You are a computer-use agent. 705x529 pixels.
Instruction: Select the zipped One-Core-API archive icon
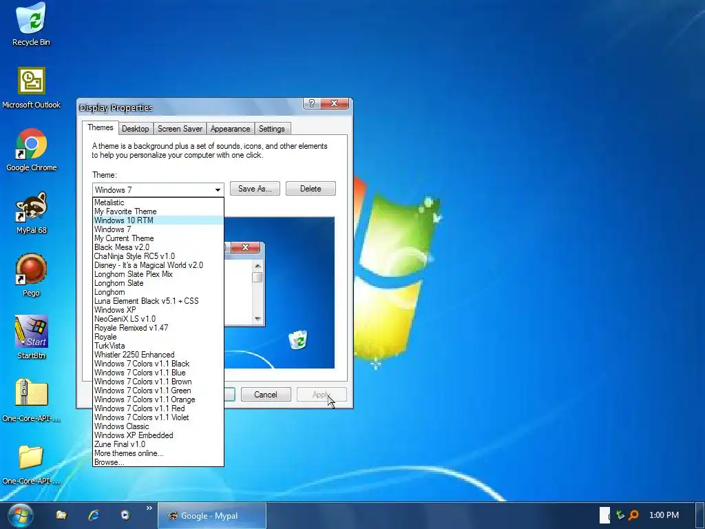tap(31, 401)
